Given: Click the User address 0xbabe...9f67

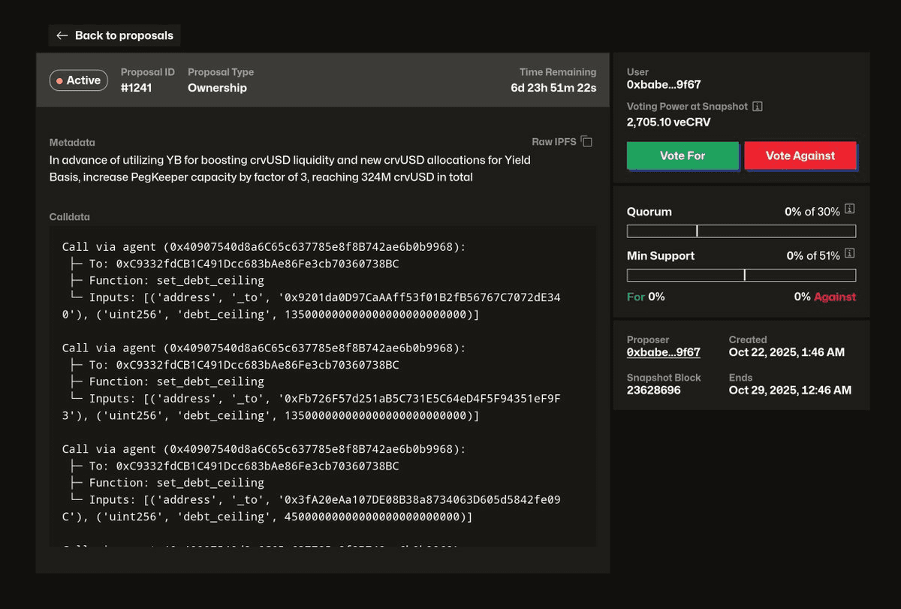Looking at the screenshot, I should tap(663, 85).
